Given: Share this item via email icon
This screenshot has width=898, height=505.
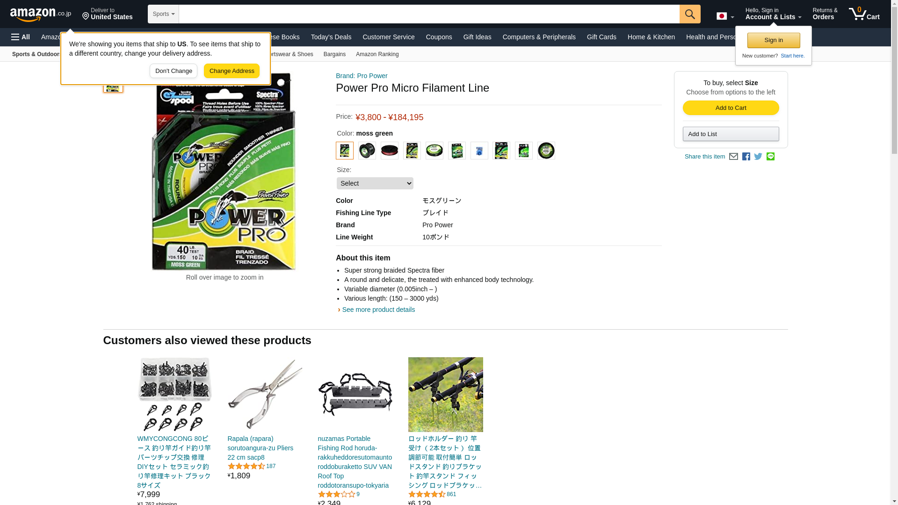Looking at the screenshot, I should [x=733, y=157].
